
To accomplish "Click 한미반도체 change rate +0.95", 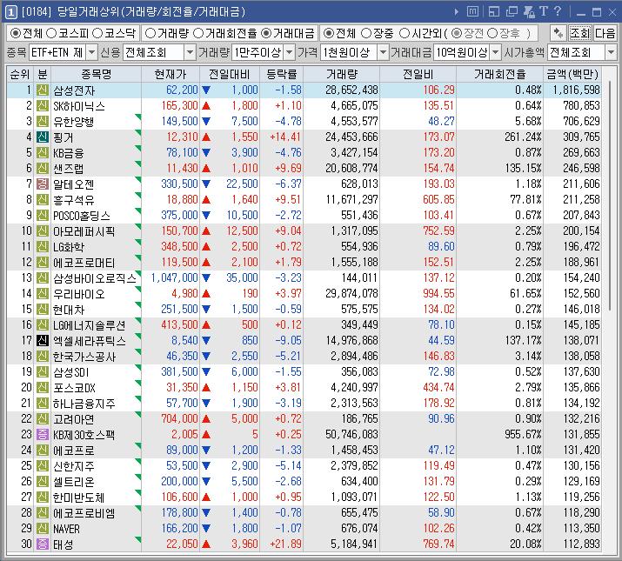I will click(289, 498).
